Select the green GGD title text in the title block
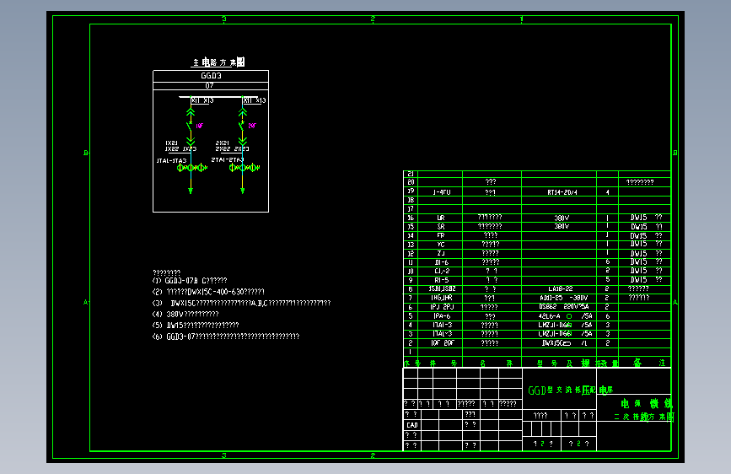Screen dimensions: 731x474 pyautogui.click(x=570, y=390)
